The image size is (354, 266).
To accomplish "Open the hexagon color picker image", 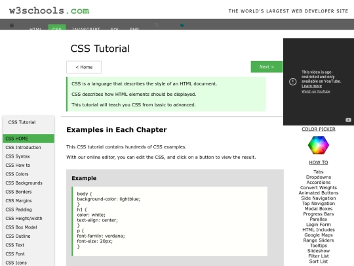I will pyautogui.click(x=319, y=145).
